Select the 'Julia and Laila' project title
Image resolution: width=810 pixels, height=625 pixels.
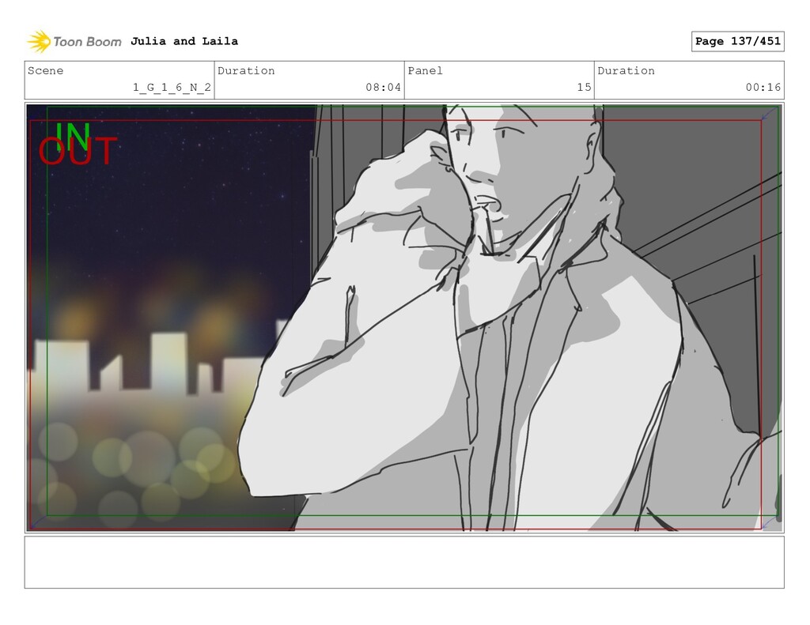184,41
